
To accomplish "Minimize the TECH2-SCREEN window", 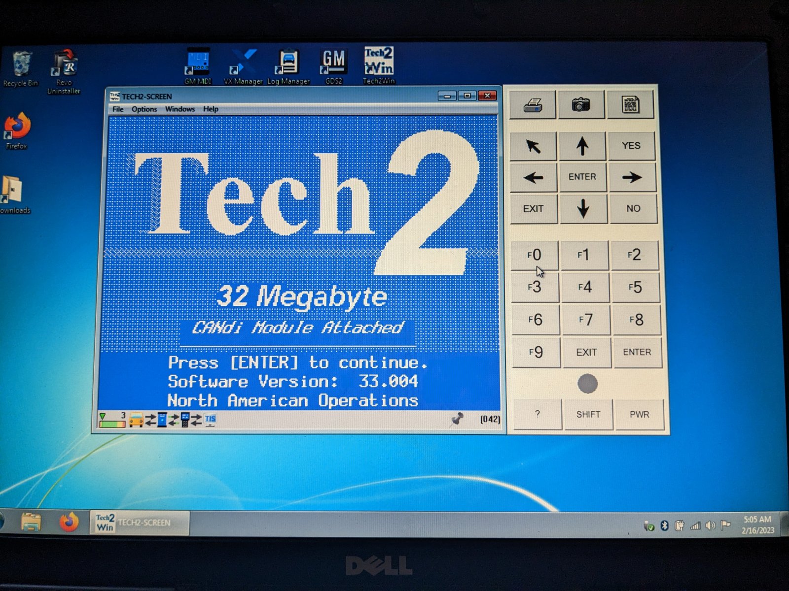I will (447, 96).
